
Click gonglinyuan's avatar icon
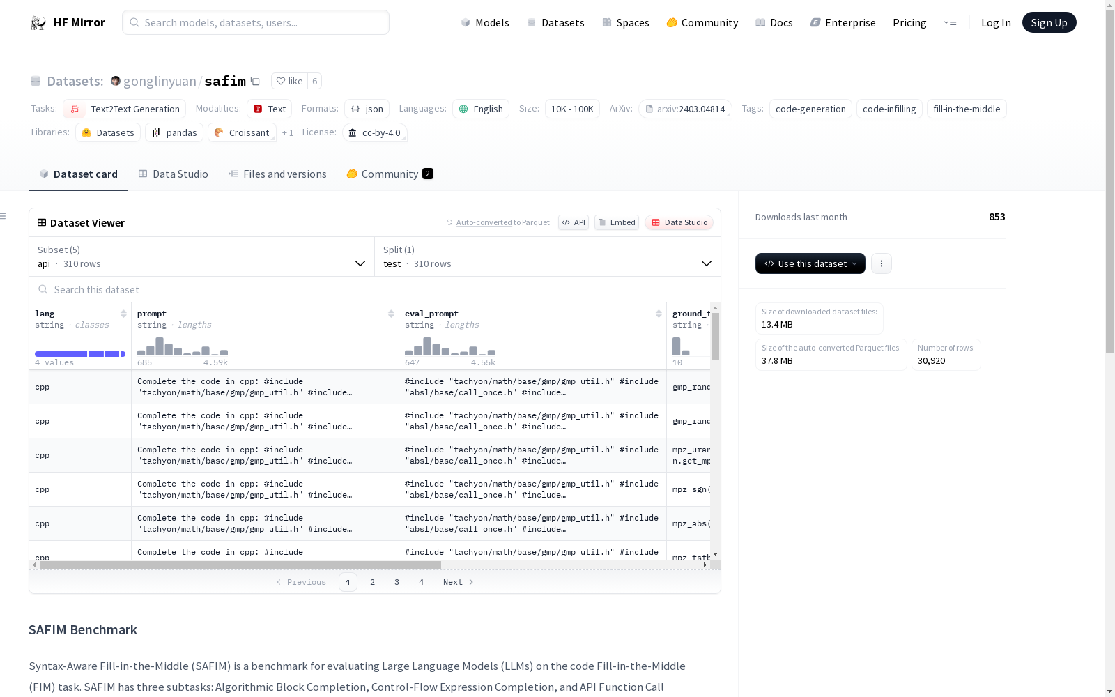click(116, 81)
